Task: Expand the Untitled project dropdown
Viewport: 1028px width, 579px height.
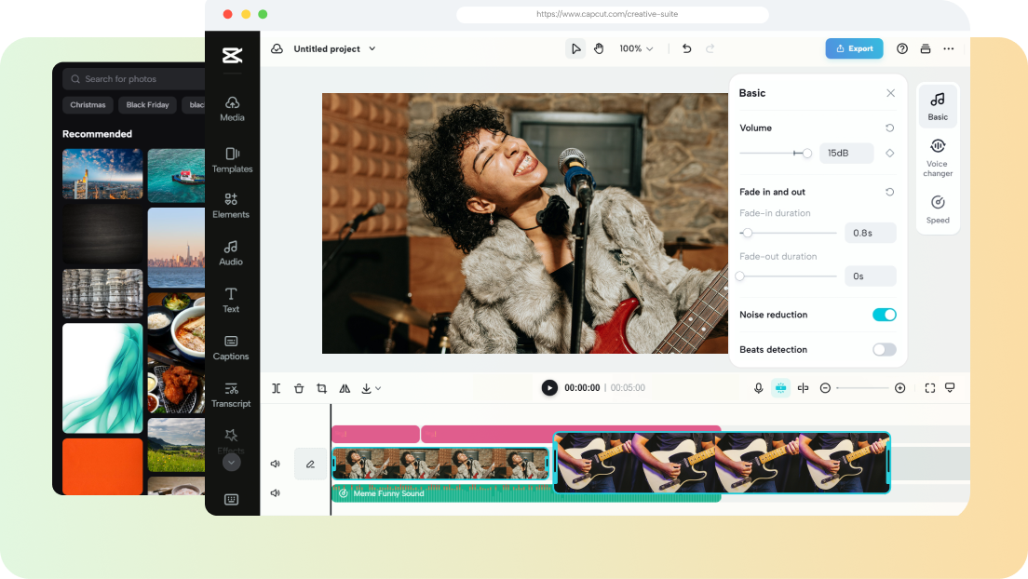Action: [372, 48]
